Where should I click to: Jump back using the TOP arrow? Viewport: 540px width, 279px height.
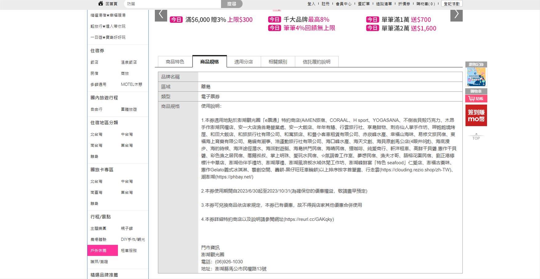coord(476,137)
